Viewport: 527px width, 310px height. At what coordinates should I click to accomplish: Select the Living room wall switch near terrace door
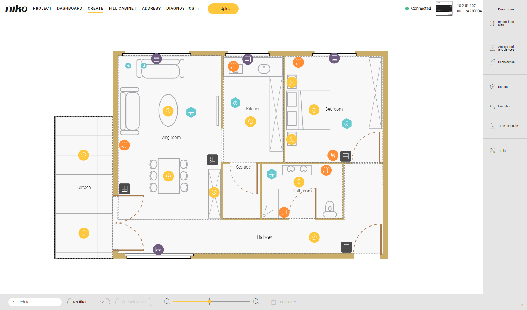tap(125, 189)
